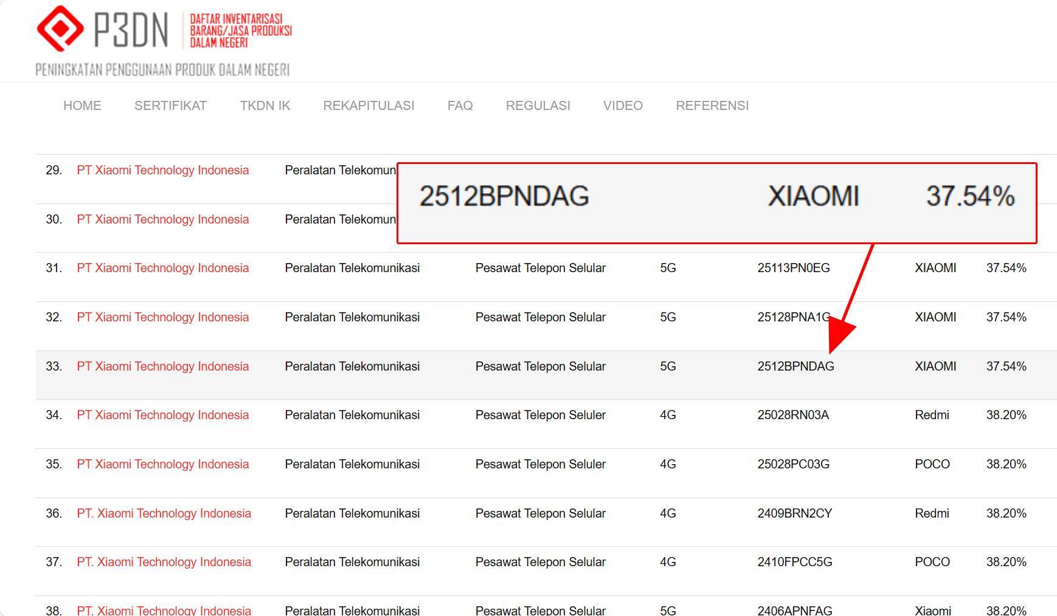Click the POCO brand in row 35
Image resolution: width=1057 pixels, height=616 pixels.
click(x=932, y=464)
